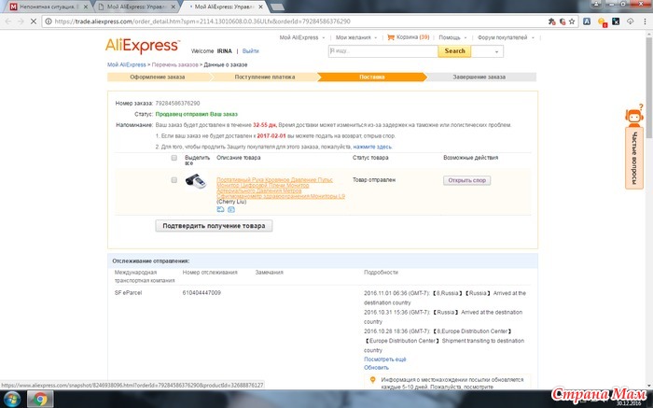Check the 'Выделить все' checkbox
Viewport: 653px width, 408px height.
click(174, 158)
